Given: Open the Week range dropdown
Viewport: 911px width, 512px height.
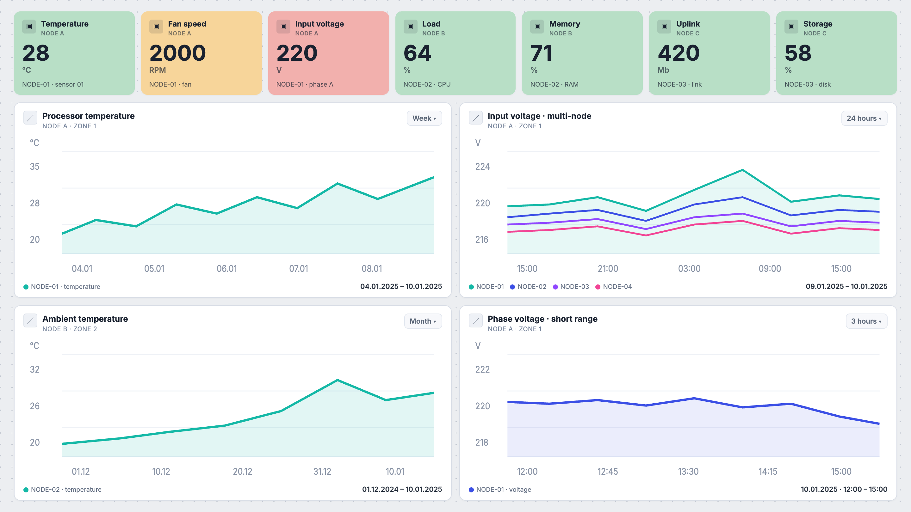Looking at the screenshot, I should pos(425,119).
